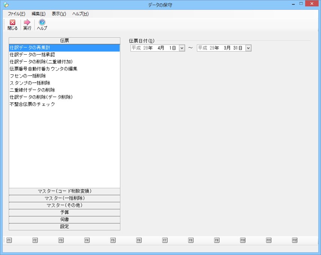Open the ファイル(F) menu

click(16, 14)
